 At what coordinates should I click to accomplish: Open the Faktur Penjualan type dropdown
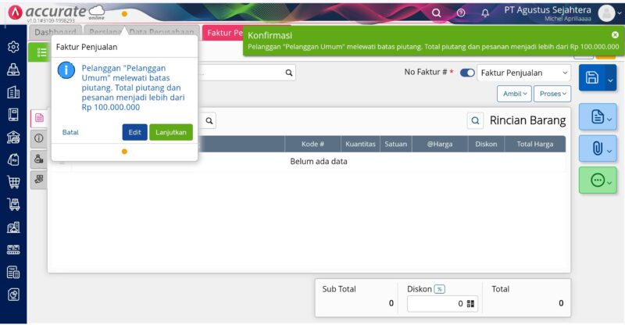point(523,73)
